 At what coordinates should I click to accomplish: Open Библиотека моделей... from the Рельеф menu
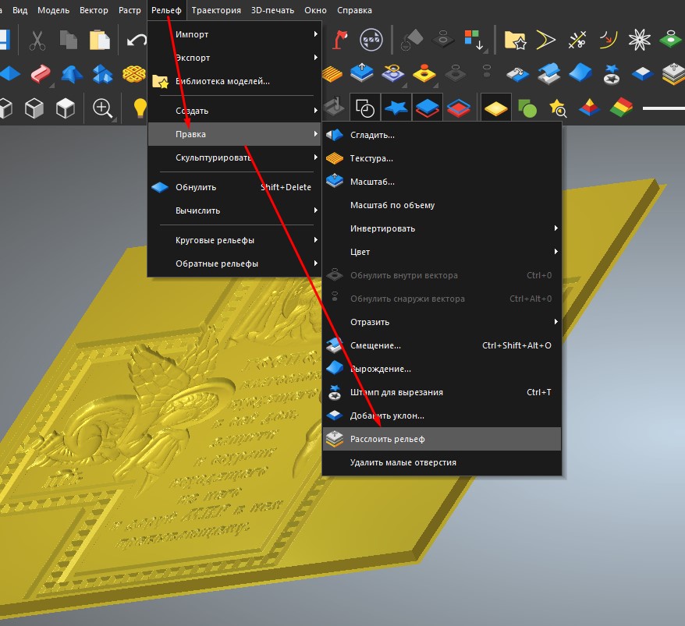click(x=222, y=81)
